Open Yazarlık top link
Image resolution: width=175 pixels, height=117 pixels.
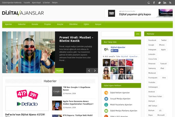pyautogui.click(x=27, y=3)
